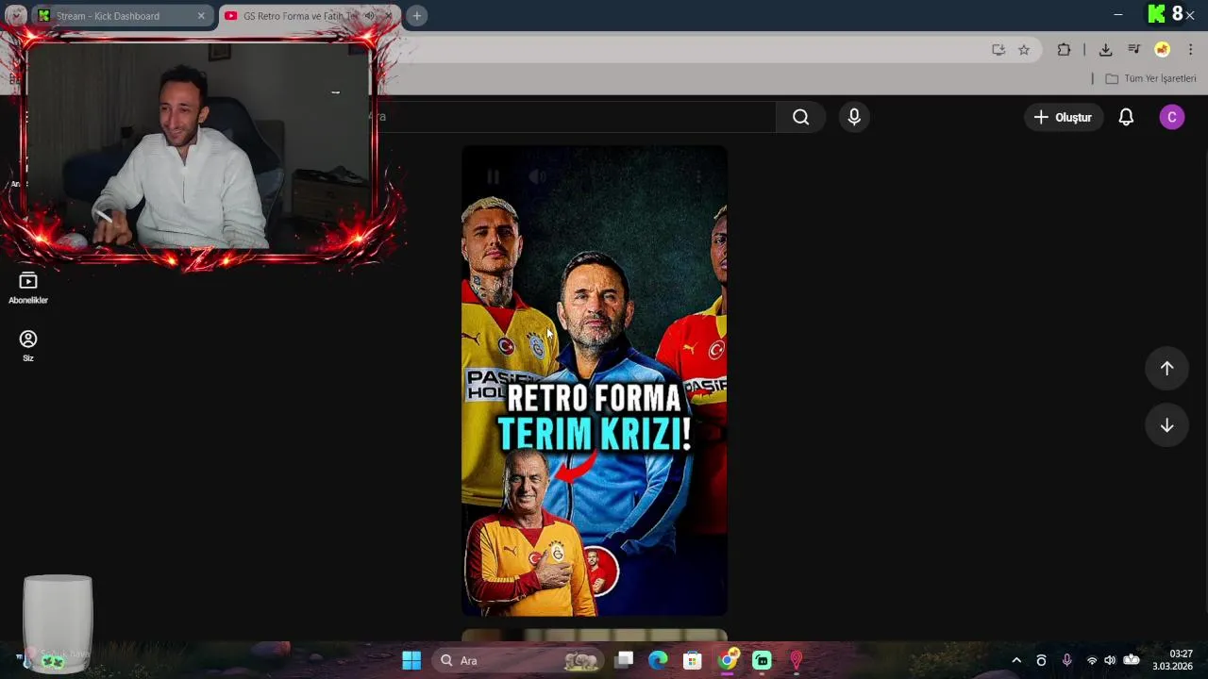1208x679 pixels.
Task: Open the Streamlabs app on taskbar
Action: click(x=762, y=660)
